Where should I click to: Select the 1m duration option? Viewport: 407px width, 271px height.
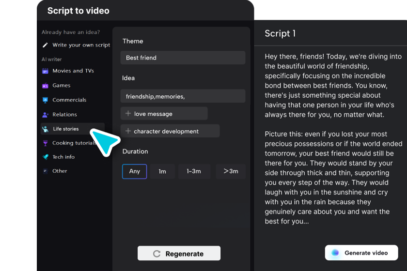tap(162, 171)
